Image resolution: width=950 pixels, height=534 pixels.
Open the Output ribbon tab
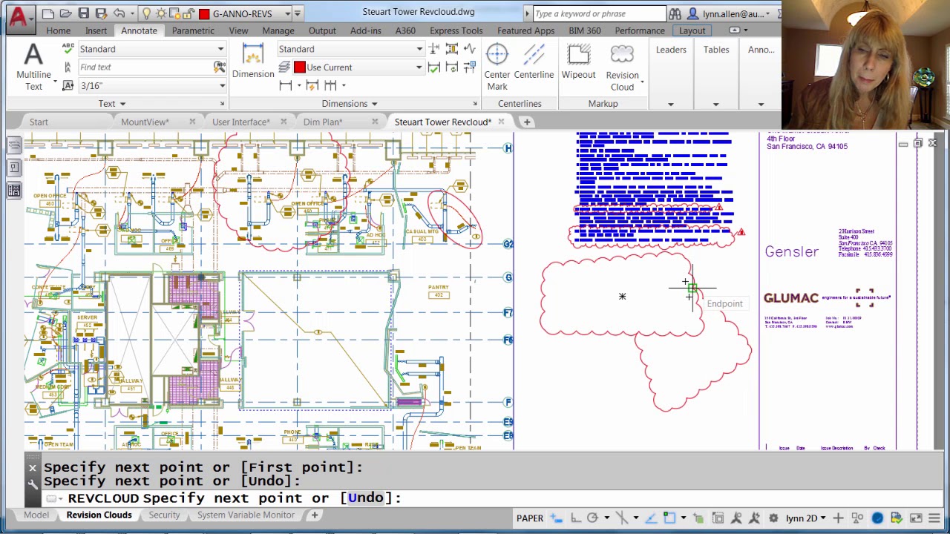point(322,30)
